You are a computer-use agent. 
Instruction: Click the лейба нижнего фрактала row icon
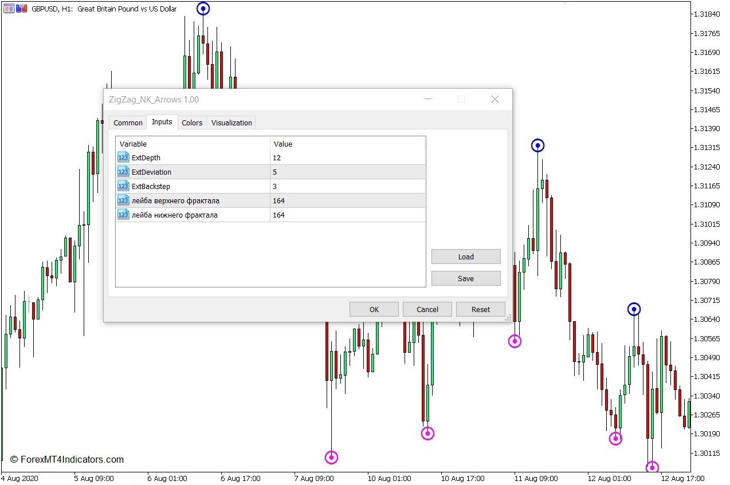pos(123,215)
